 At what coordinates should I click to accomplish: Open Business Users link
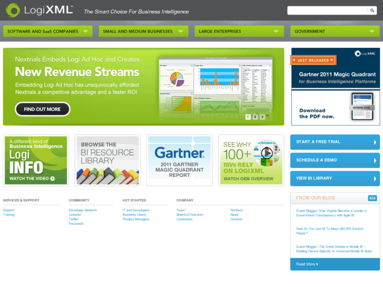pos(134,215)
